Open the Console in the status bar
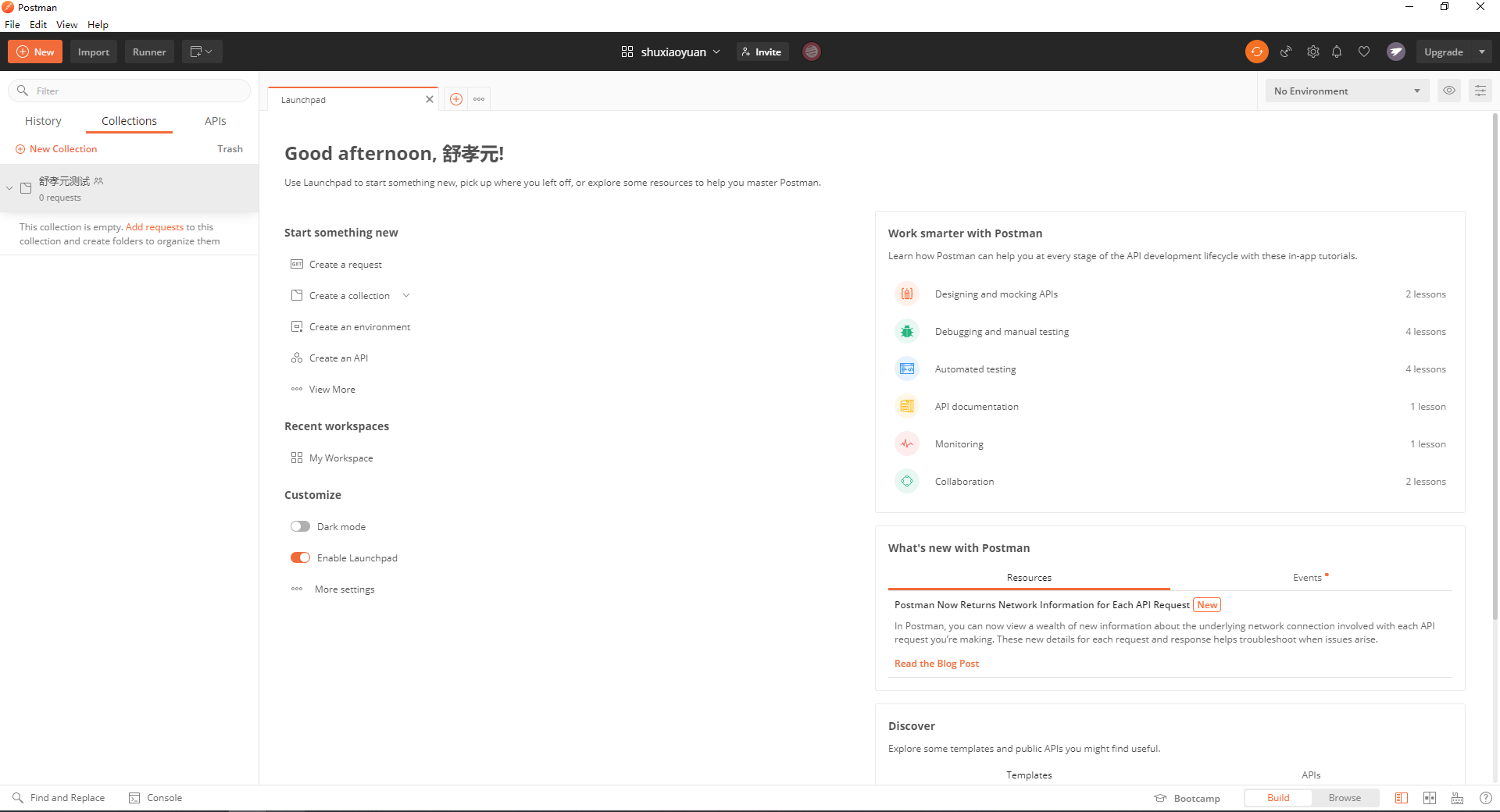 tap(155, 798)
